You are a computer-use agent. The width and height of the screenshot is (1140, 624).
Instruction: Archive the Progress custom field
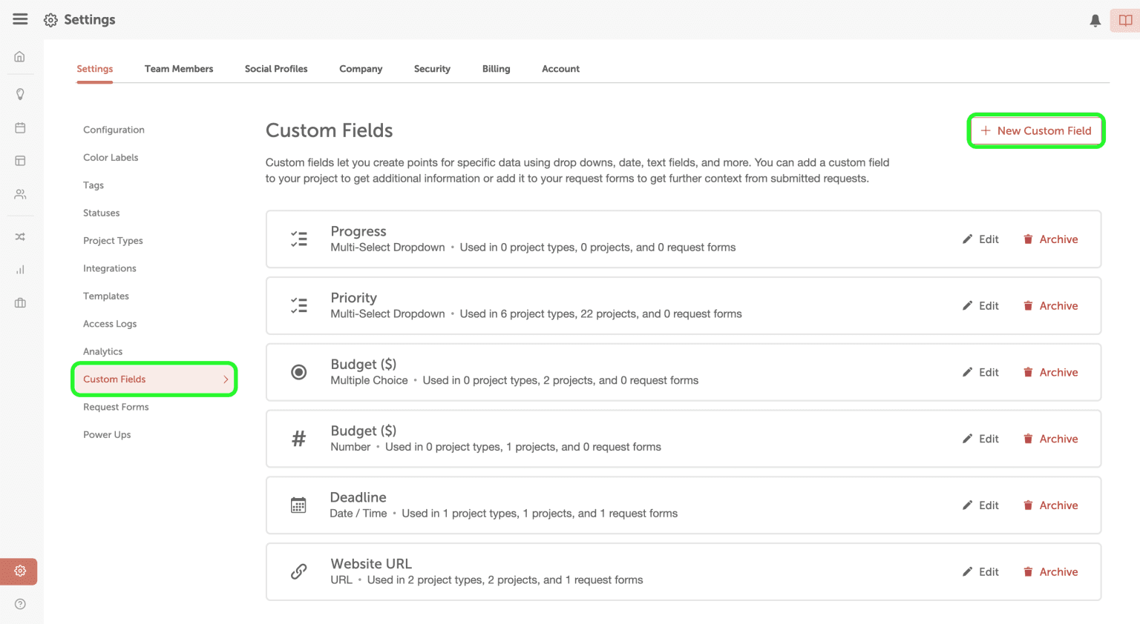1050,239
